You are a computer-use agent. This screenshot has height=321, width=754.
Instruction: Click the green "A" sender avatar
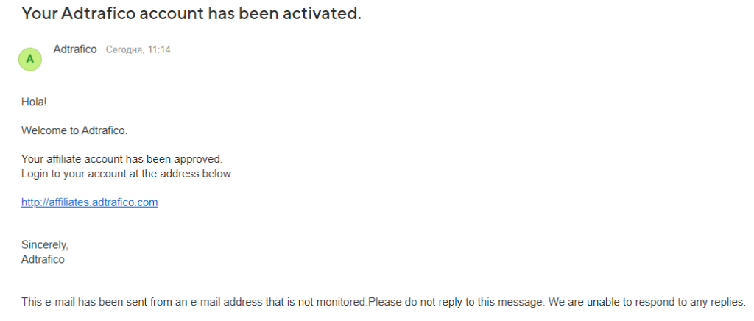pos(29,60)
